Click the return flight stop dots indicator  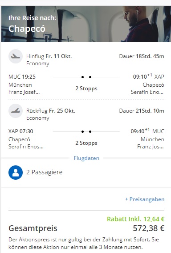point(86,132)
